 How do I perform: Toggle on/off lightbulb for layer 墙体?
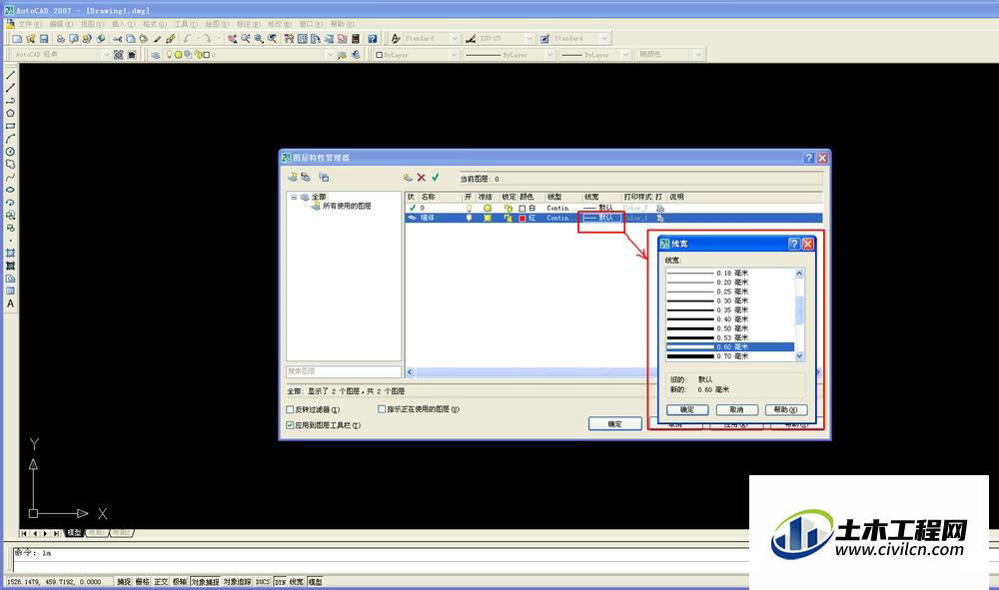pyautogui.click(x=469, y=218)
